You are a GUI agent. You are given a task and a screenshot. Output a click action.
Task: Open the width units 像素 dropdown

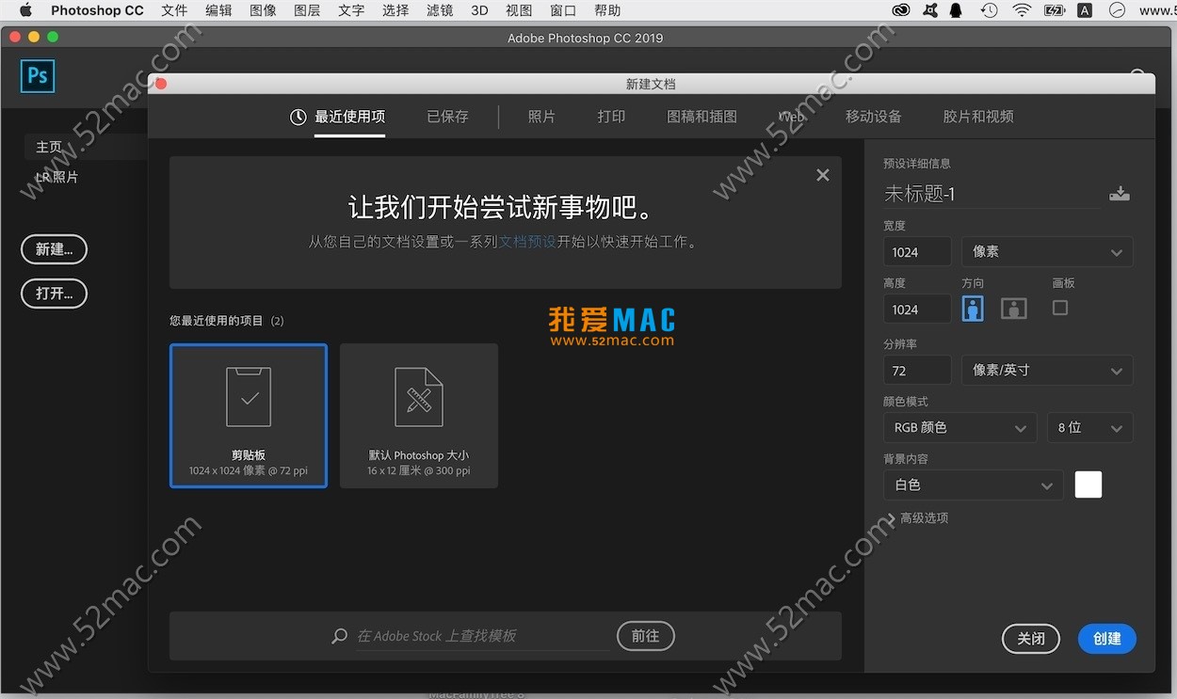point(1046,251)
